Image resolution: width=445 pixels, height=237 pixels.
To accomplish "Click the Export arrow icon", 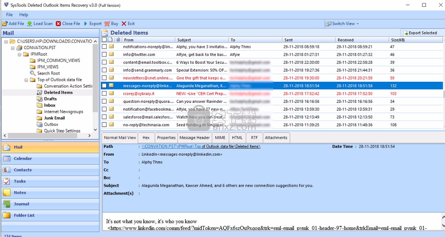I will pos(86,24).
